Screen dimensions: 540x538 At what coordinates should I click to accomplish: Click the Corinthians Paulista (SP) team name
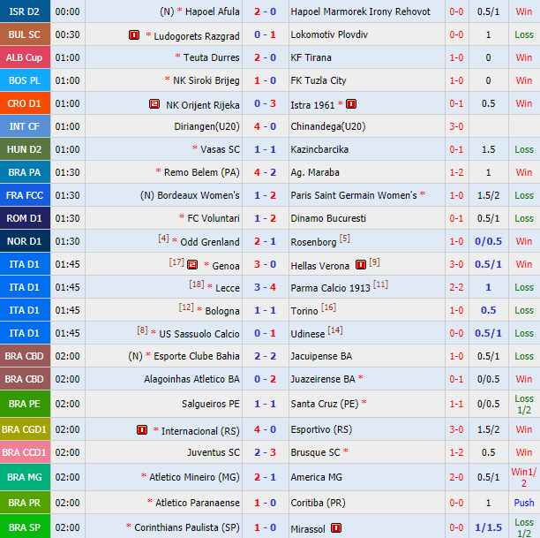(x=187, y=527)
